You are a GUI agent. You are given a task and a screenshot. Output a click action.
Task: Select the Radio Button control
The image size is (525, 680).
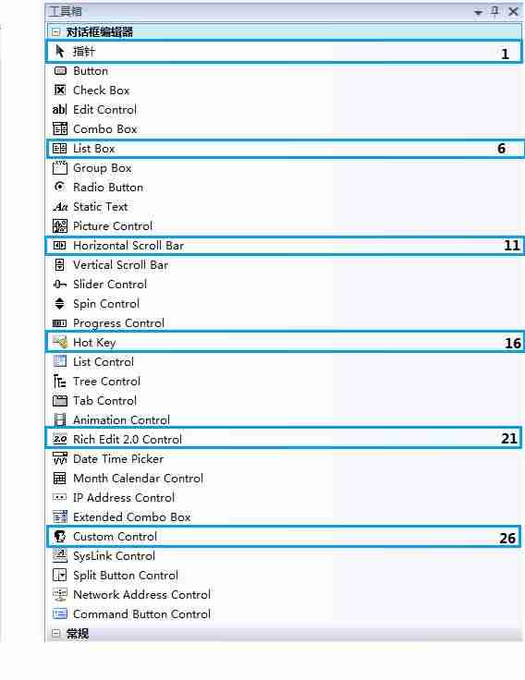[284, 188]
